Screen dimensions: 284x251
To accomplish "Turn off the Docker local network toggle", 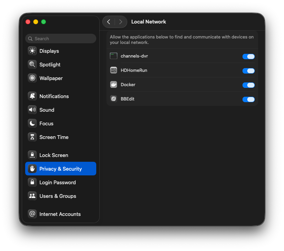I will click(x=248, y=85).
